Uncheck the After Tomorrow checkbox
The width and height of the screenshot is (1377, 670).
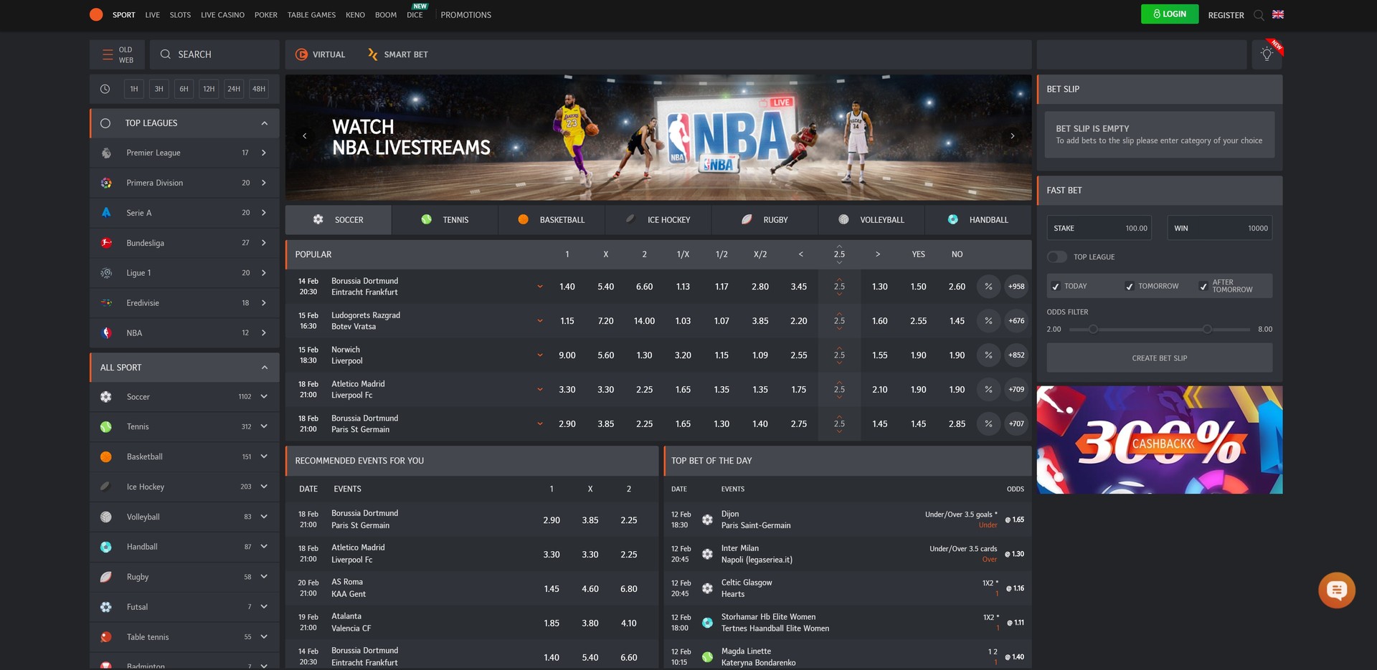[x=1203, y=287]
